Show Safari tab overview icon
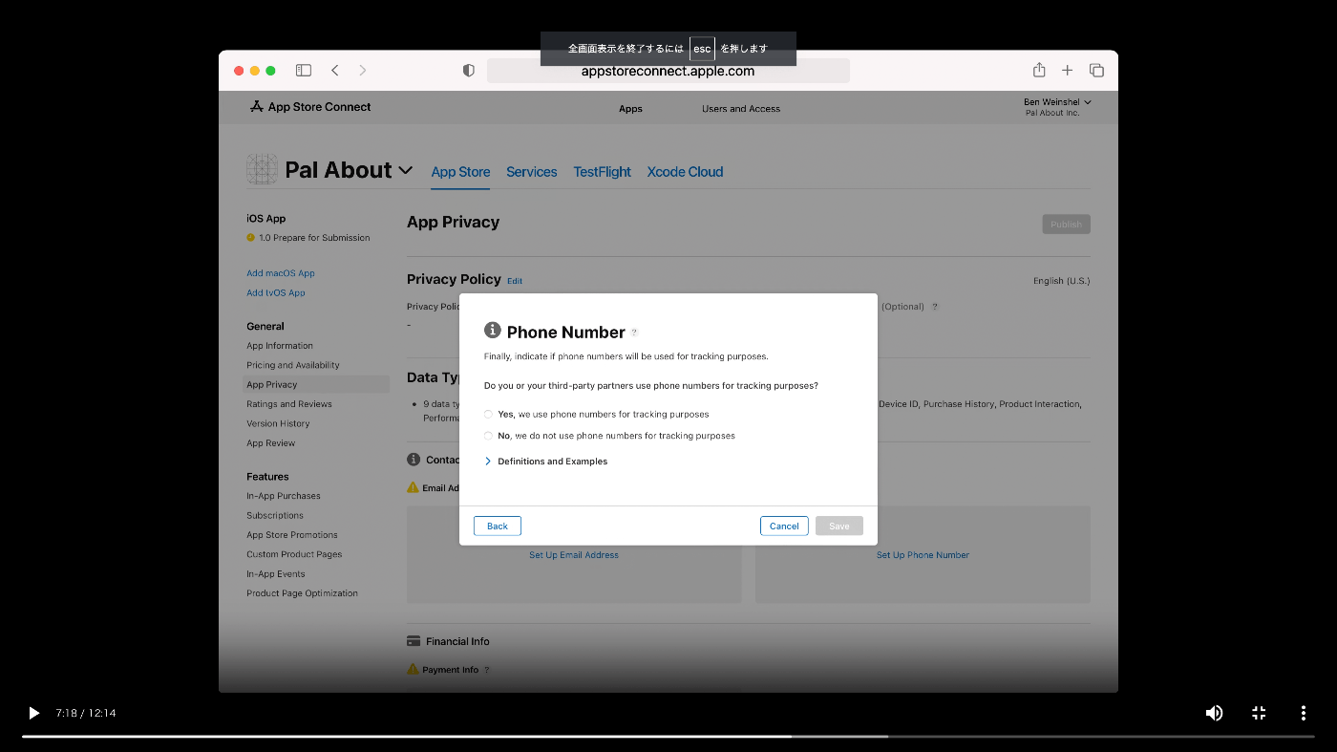 pos(1096,71)
